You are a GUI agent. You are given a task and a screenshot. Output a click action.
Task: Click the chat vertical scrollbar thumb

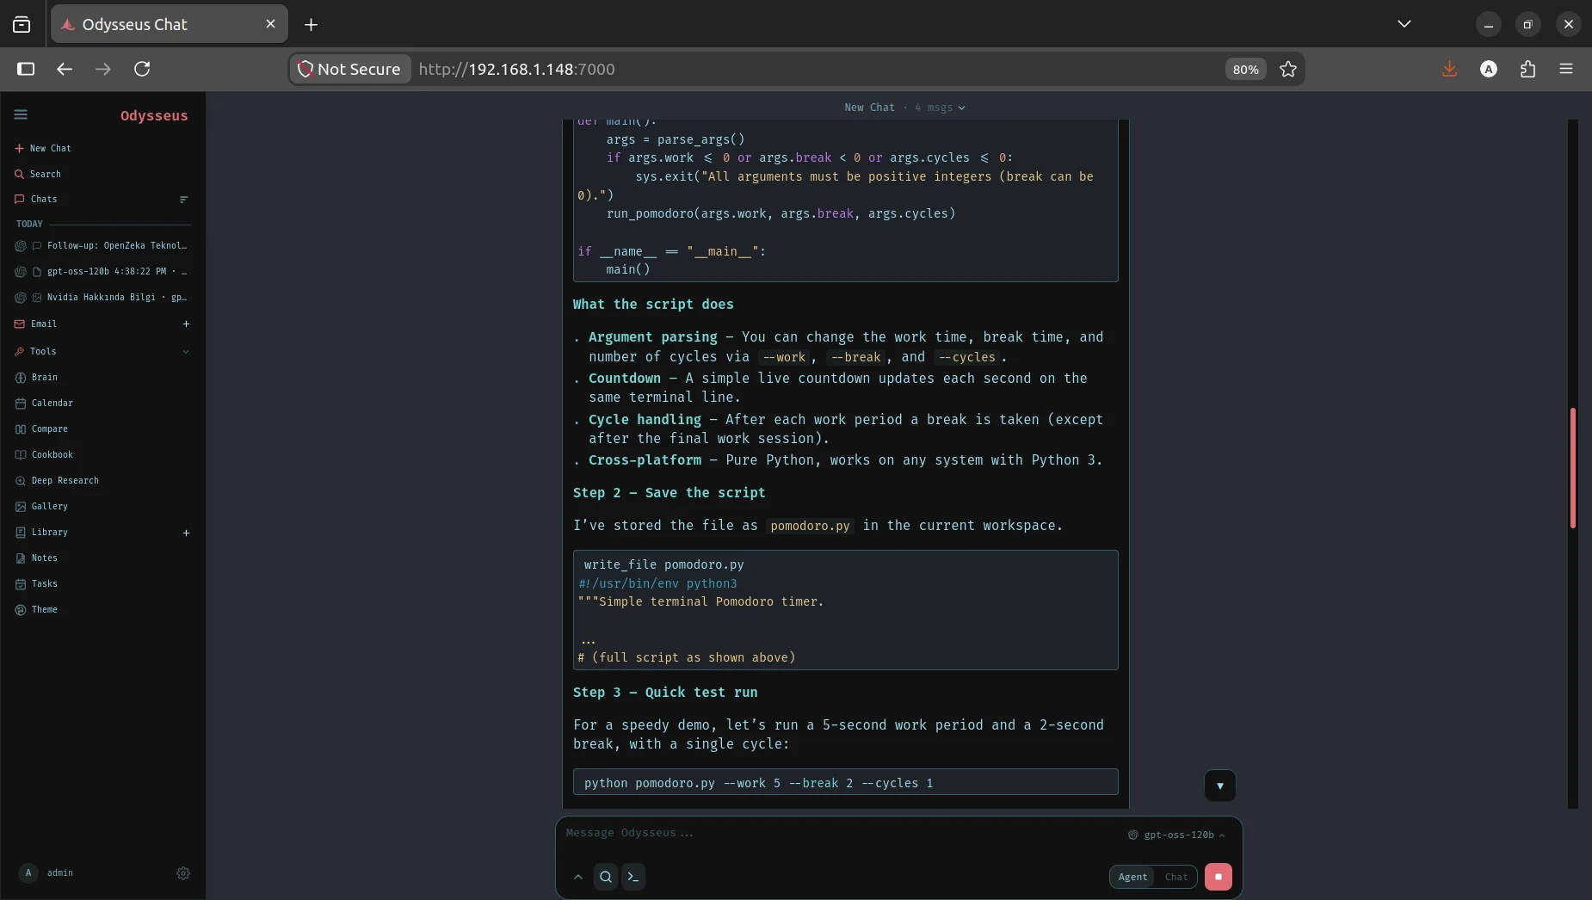click(1572, 467)
